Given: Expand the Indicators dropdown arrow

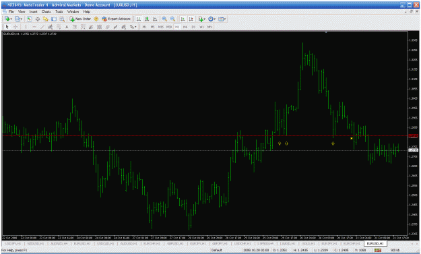Looking at the screenshot, I should (205, 19).
